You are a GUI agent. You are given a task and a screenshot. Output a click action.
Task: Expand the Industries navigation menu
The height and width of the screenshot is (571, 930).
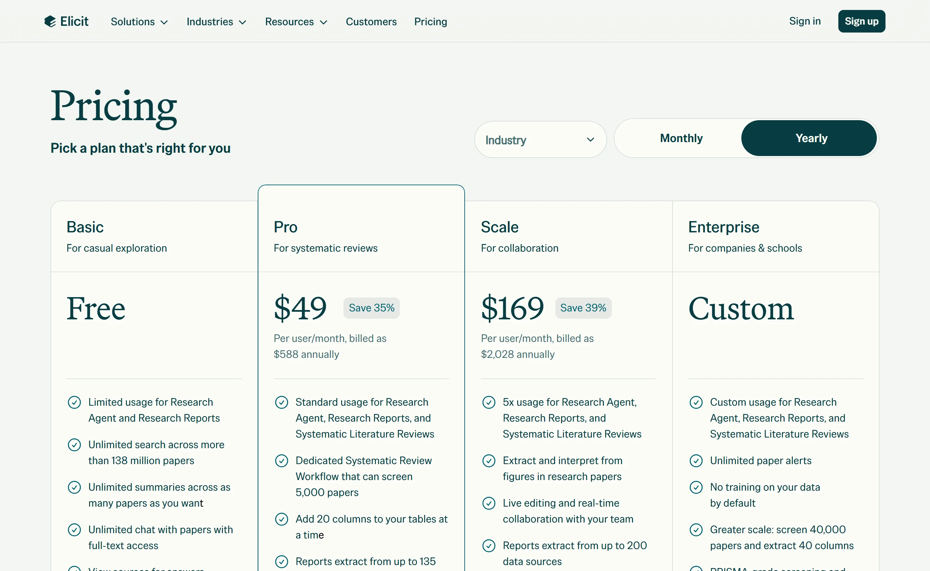click(x=217, y=22)
